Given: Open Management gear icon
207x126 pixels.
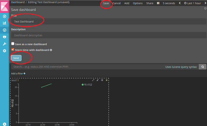Looking at the screenshot, I should [5, 51].
